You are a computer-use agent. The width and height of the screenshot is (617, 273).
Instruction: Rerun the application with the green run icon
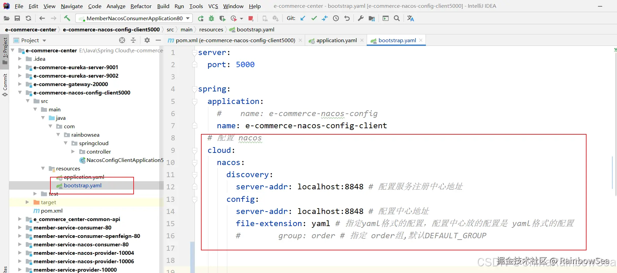pos(201,18)
